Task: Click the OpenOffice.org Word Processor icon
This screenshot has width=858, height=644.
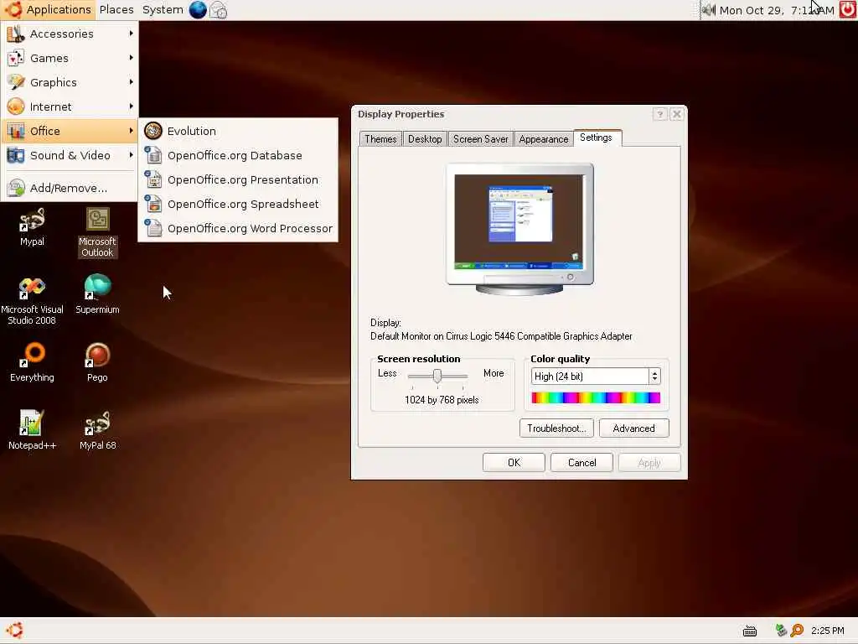Action: tap(153, 228)
